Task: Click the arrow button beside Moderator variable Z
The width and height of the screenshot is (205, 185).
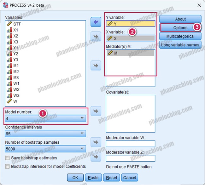Action: click(x=96, y=157)
